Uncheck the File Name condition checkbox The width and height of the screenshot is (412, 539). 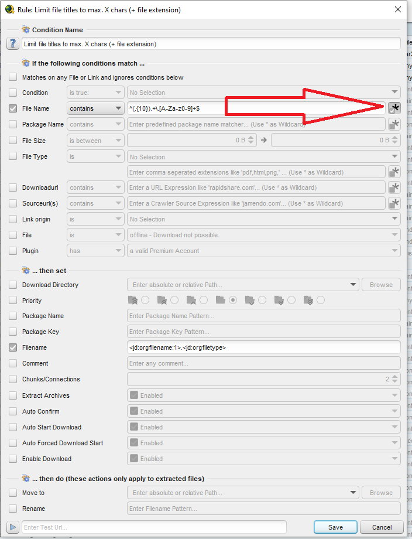[13, 108]
